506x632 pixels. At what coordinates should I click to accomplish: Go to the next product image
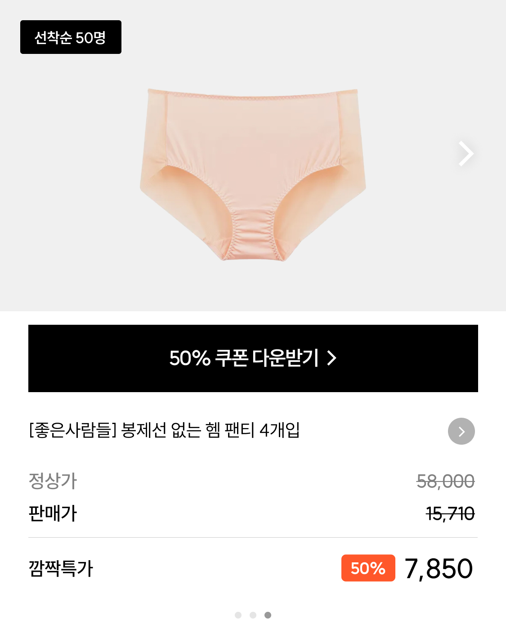(466, 154)
